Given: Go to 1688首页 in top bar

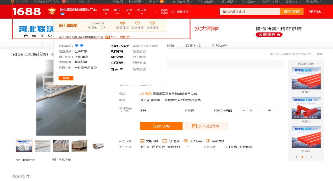Looking at the screenshot, I should coord(117,2).
